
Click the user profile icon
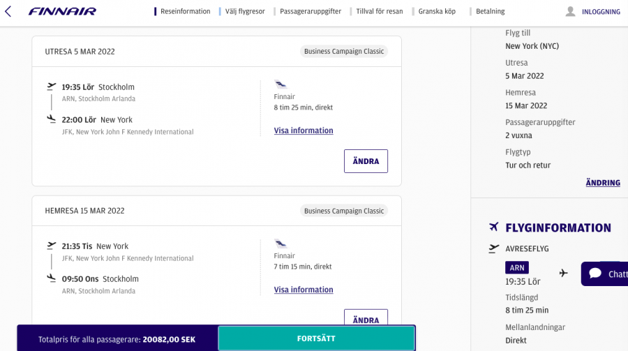pos(570,11)
